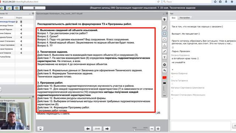This screenshot has width=236, height=133.
Task: Click the chat message input box
Action: (201, 126)
